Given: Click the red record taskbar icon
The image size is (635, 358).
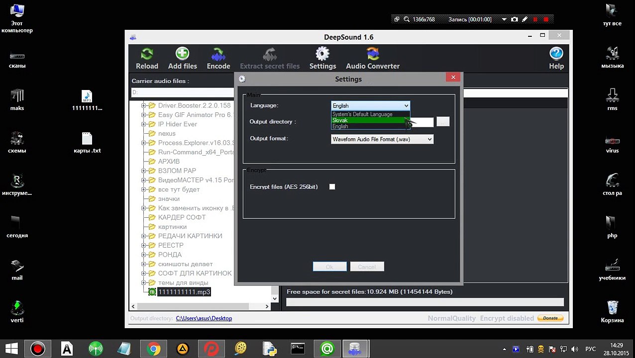Looking at the screenshot, I should [37, 349].
